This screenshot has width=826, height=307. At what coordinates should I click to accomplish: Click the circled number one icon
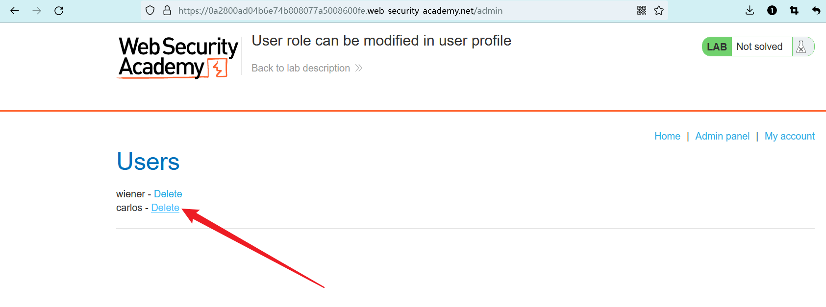point(772,11)
